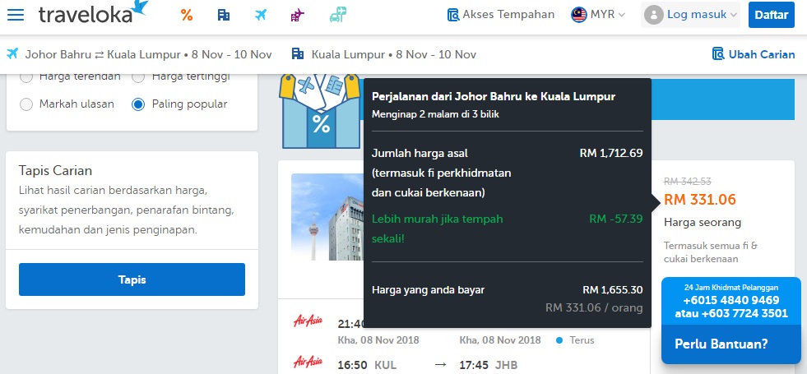The image size is (807, 374).
Task: Select Markah ulasan radio button
Action: click(26, 104)
